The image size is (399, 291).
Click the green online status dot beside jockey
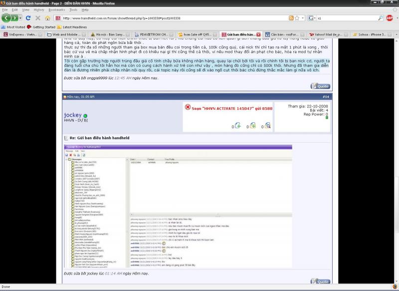point(85,115)
